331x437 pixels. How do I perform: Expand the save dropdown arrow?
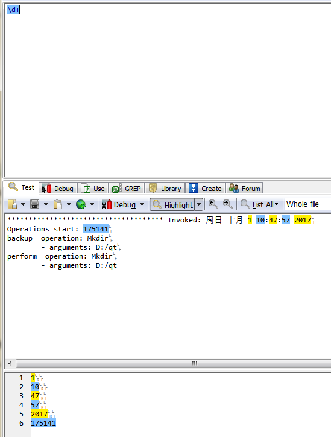click(46, 204)
